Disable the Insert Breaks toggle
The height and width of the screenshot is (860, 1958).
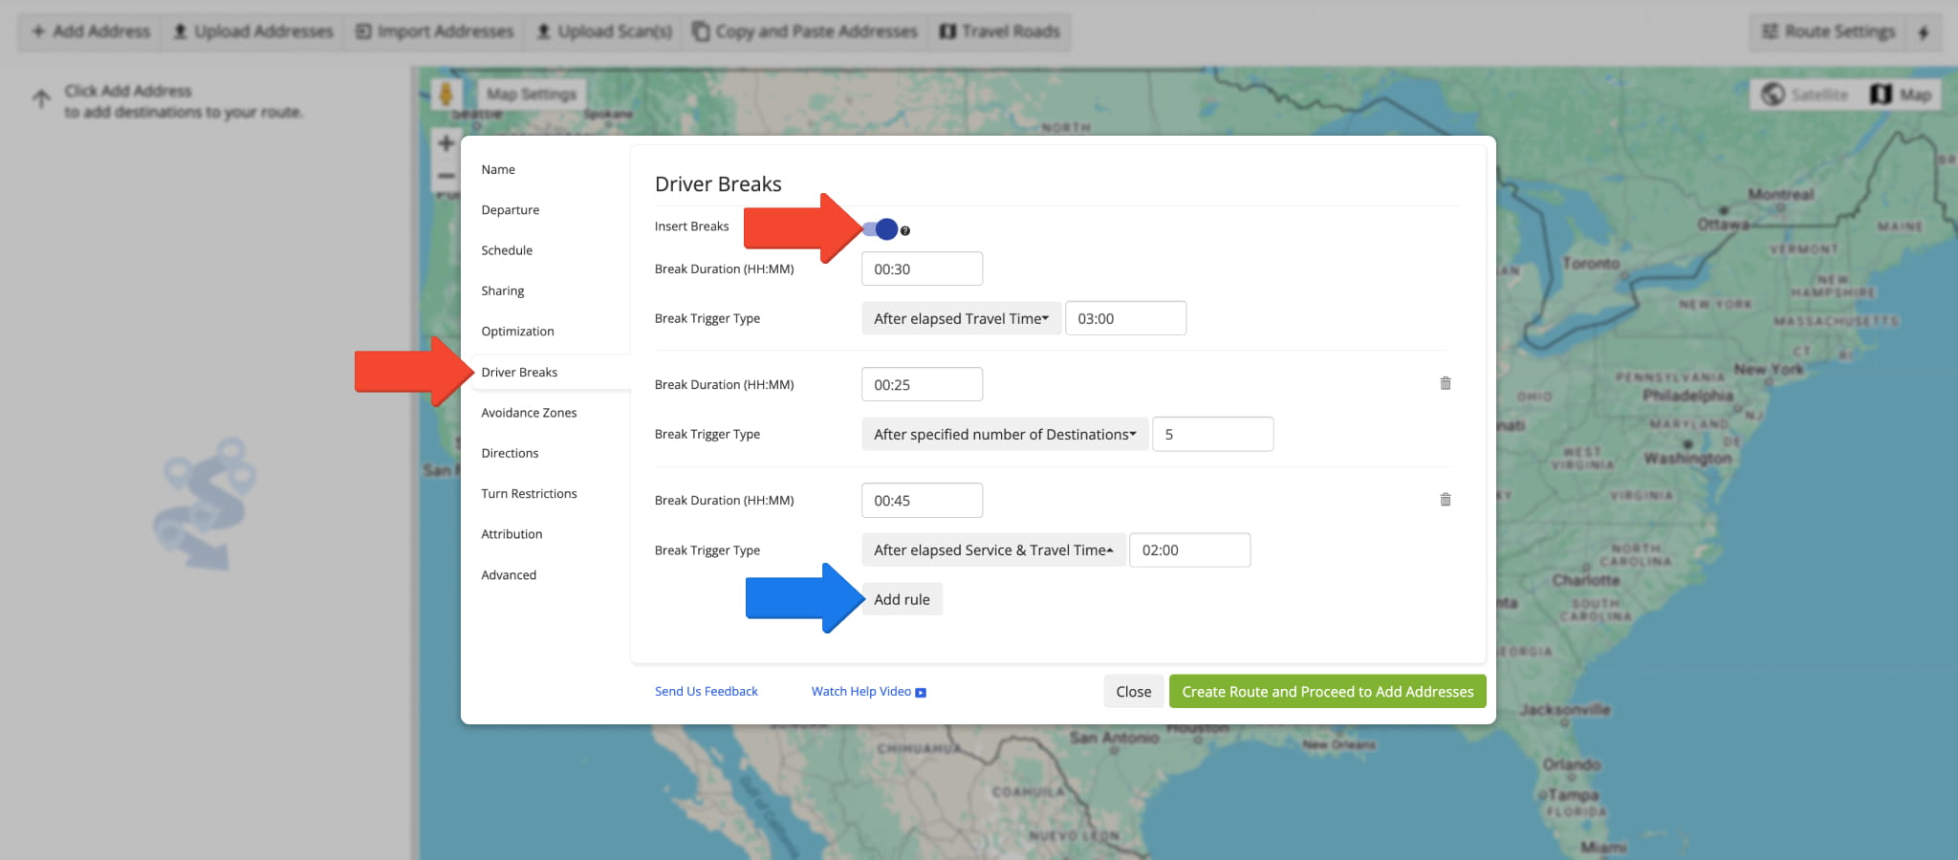pos(881,229)
